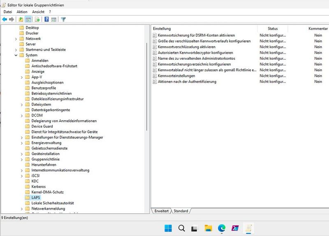Select Name des zu verwaltenden Administratorkontos

(x=197, y=58)
